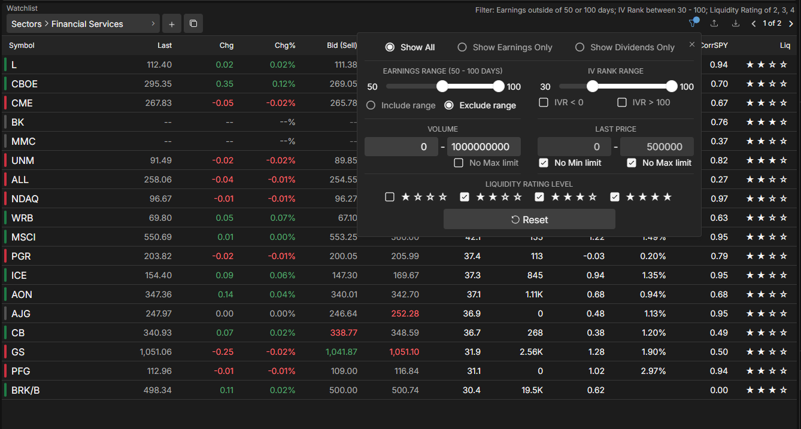Click the earnings range left slider handle
801x429 pixels.
pos(442,86)
